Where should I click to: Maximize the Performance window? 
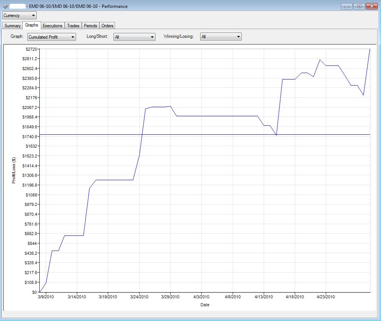(x=359, y=6)
